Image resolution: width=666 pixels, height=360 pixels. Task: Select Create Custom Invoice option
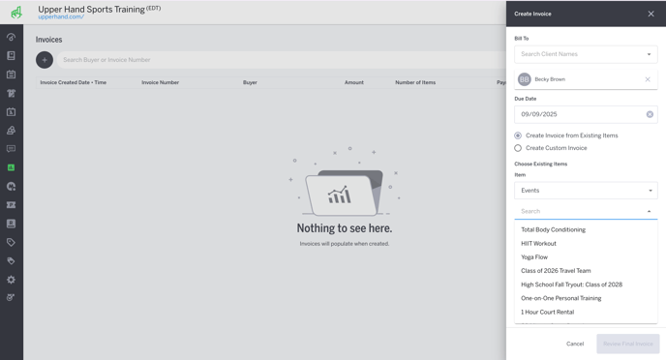518,148
